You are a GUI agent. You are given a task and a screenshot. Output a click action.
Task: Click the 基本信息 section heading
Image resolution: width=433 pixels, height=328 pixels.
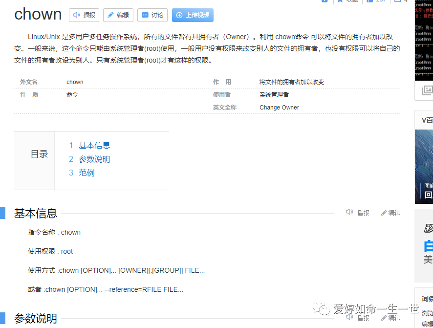tap(36, 214)
